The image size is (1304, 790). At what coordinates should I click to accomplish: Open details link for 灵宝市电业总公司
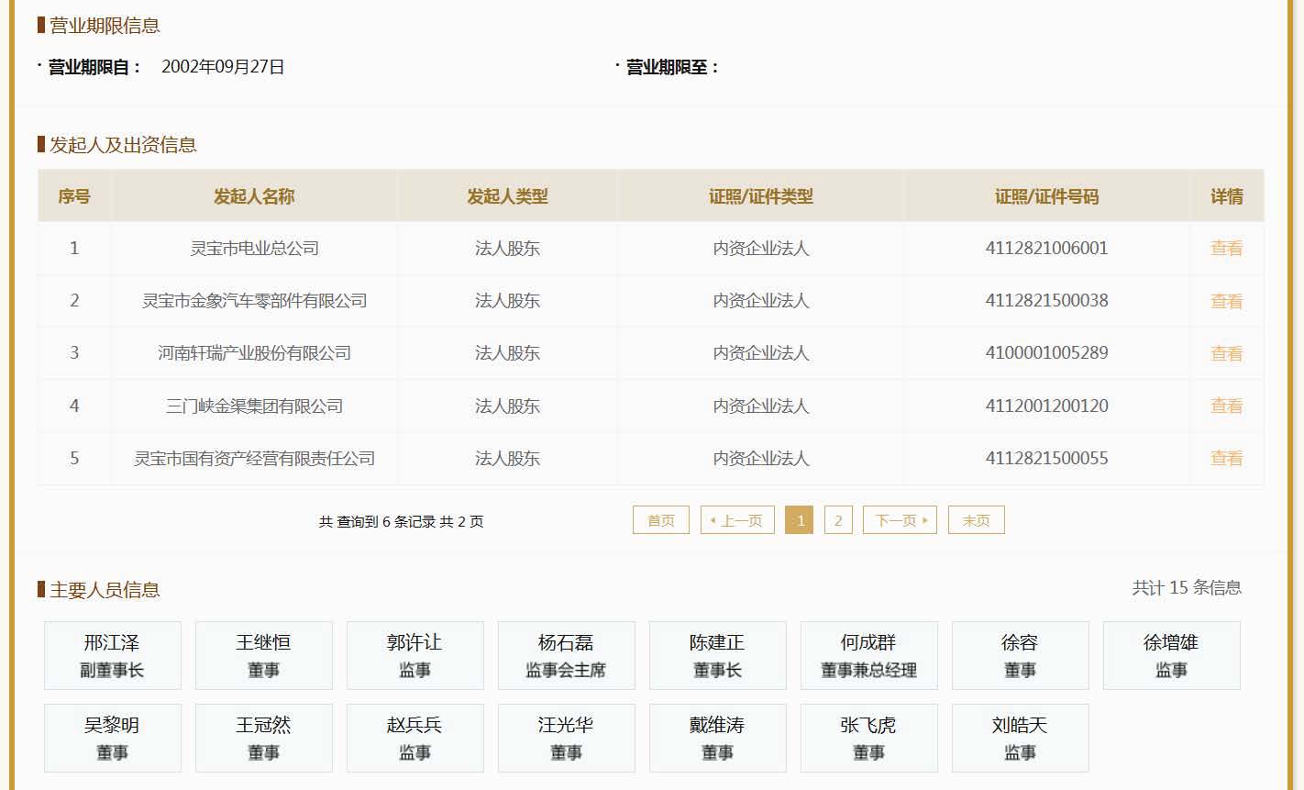point(1226,248)
